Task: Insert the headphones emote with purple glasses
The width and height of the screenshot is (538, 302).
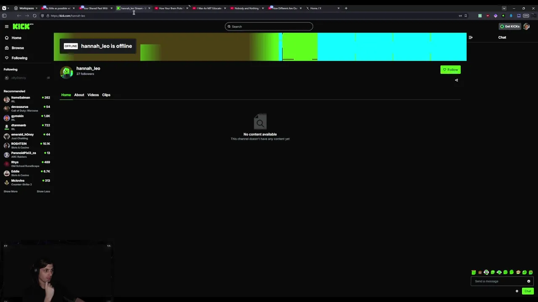Action: coord(486,272)
